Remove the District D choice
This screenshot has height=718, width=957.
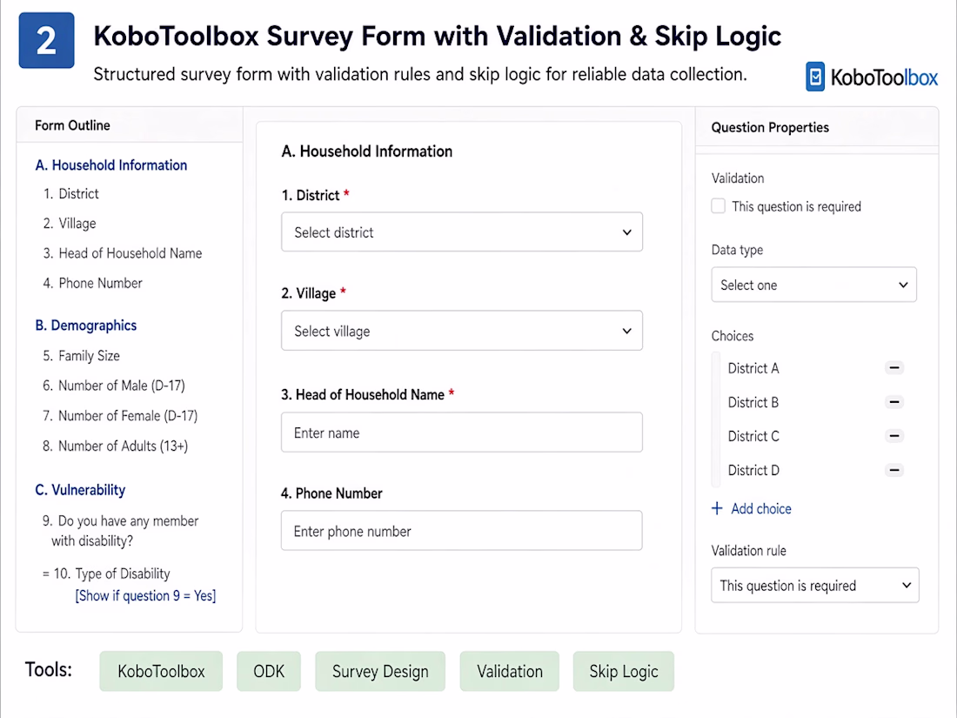tap(894, 470)
